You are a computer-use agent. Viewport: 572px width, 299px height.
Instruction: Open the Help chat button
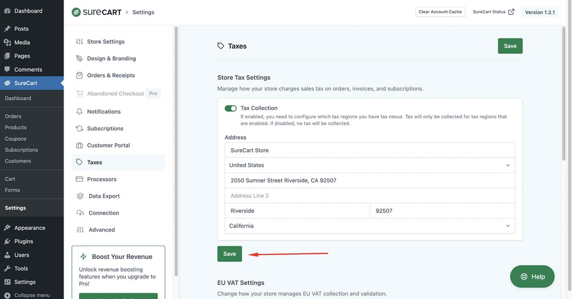point(532,276)
